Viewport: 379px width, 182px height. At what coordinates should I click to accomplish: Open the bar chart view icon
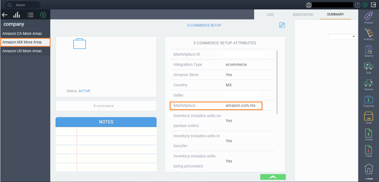(x=16, y=15)
